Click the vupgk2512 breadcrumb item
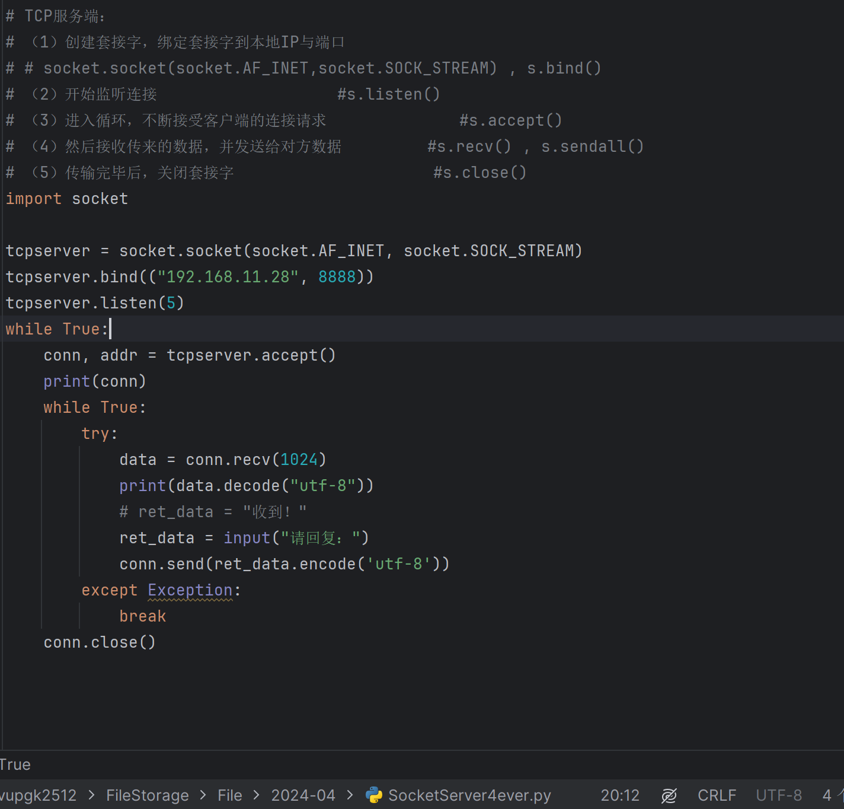 [39, 795]
